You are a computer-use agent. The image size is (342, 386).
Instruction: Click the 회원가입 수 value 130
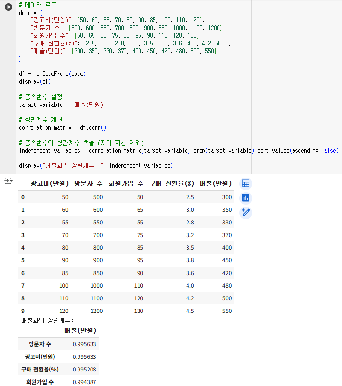tap(139, 311)
